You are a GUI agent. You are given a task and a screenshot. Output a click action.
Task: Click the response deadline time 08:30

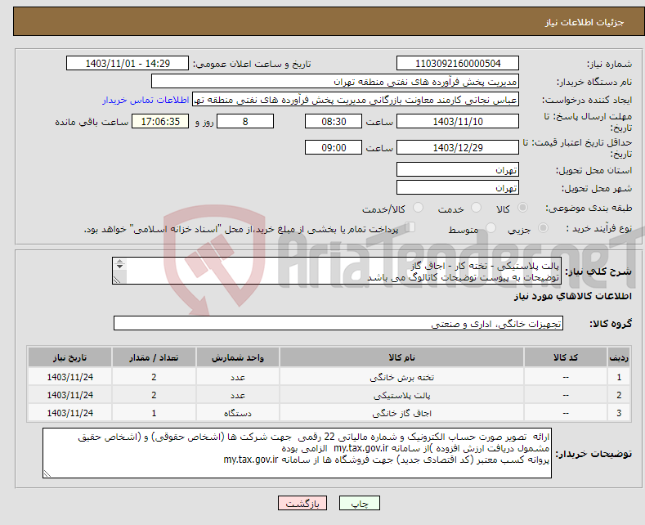(x=334, y=121)
